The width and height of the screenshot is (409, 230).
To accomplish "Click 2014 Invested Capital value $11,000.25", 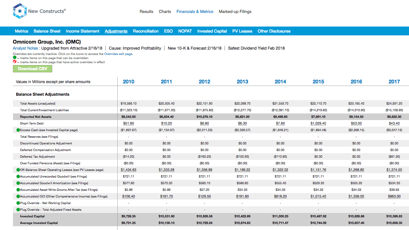I will click(x=280, y=216).
